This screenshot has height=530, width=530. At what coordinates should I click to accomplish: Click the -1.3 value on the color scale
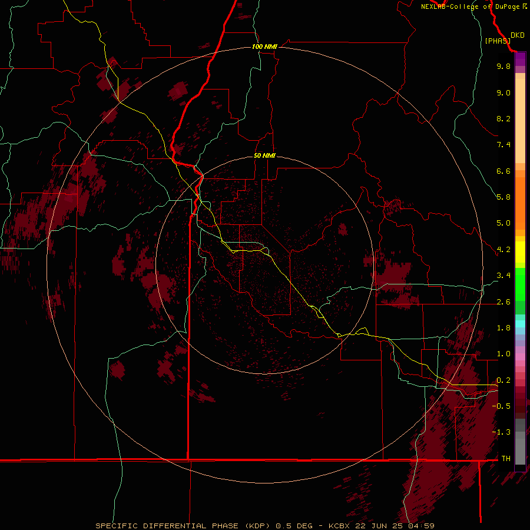501,432
